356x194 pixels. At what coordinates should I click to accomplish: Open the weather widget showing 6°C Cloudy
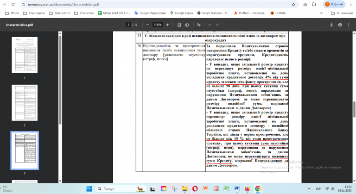coord(7,189)
